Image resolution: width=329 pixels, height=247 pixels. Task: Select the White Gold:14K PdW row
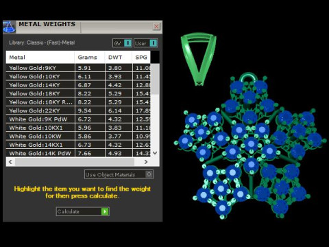pyautogui.click(x=78, y=153)
